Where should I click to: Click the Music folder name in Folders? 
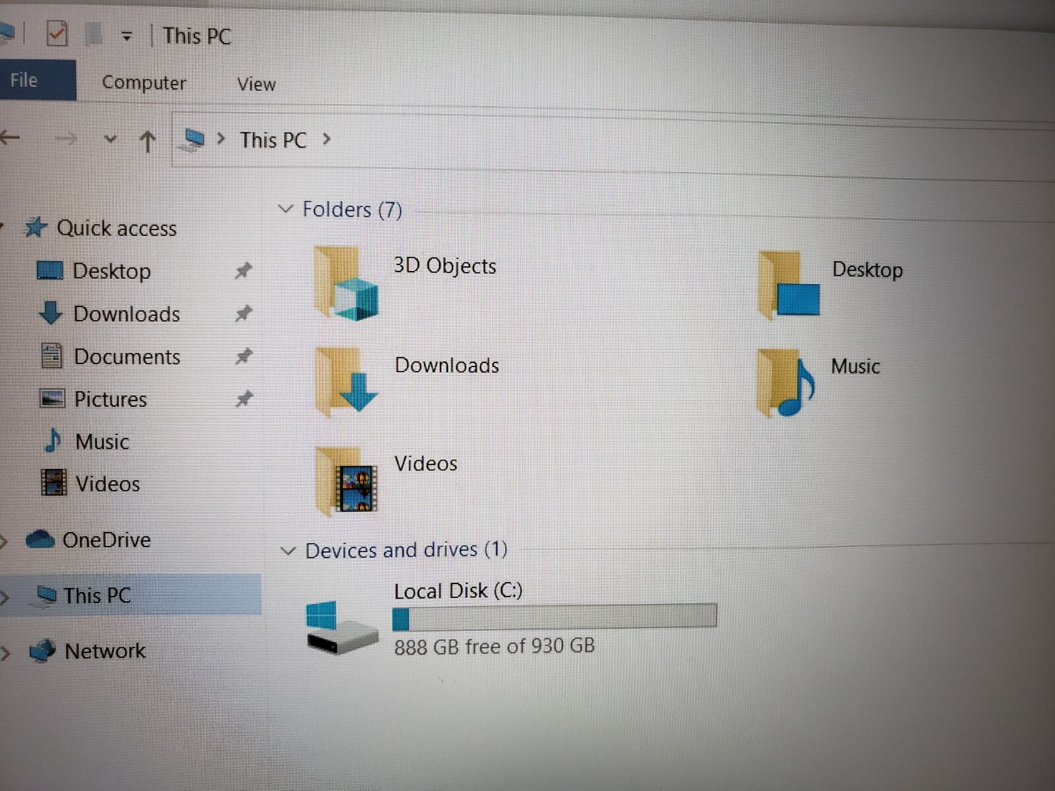(855, 366)
